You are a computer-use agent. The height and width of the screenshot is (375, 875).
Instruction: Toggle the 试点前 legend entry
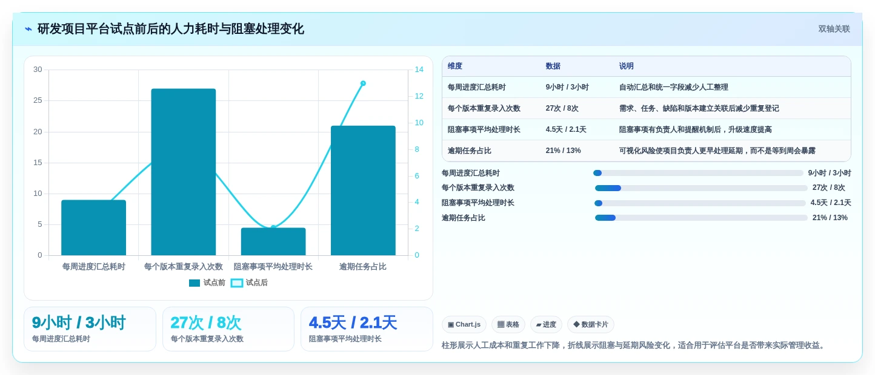click(x=207, y=282)
